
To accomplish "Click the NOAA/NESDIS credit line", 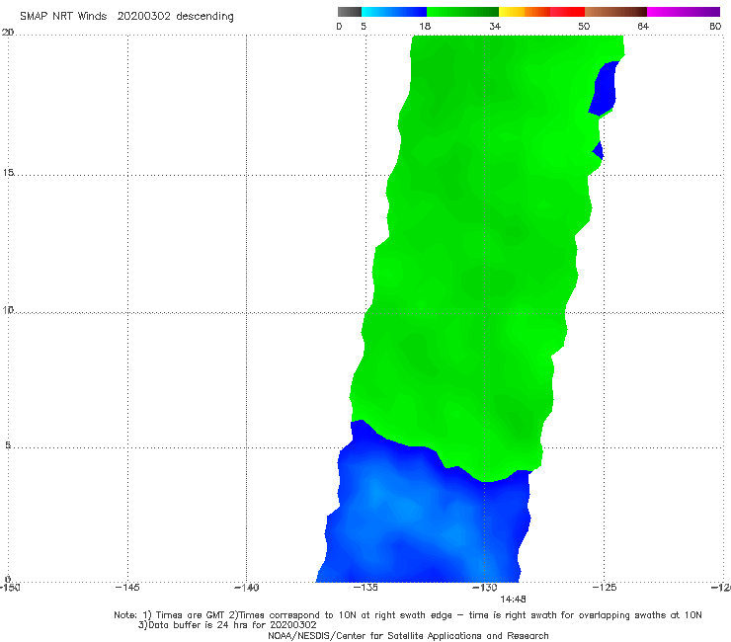I will point(408,636).
